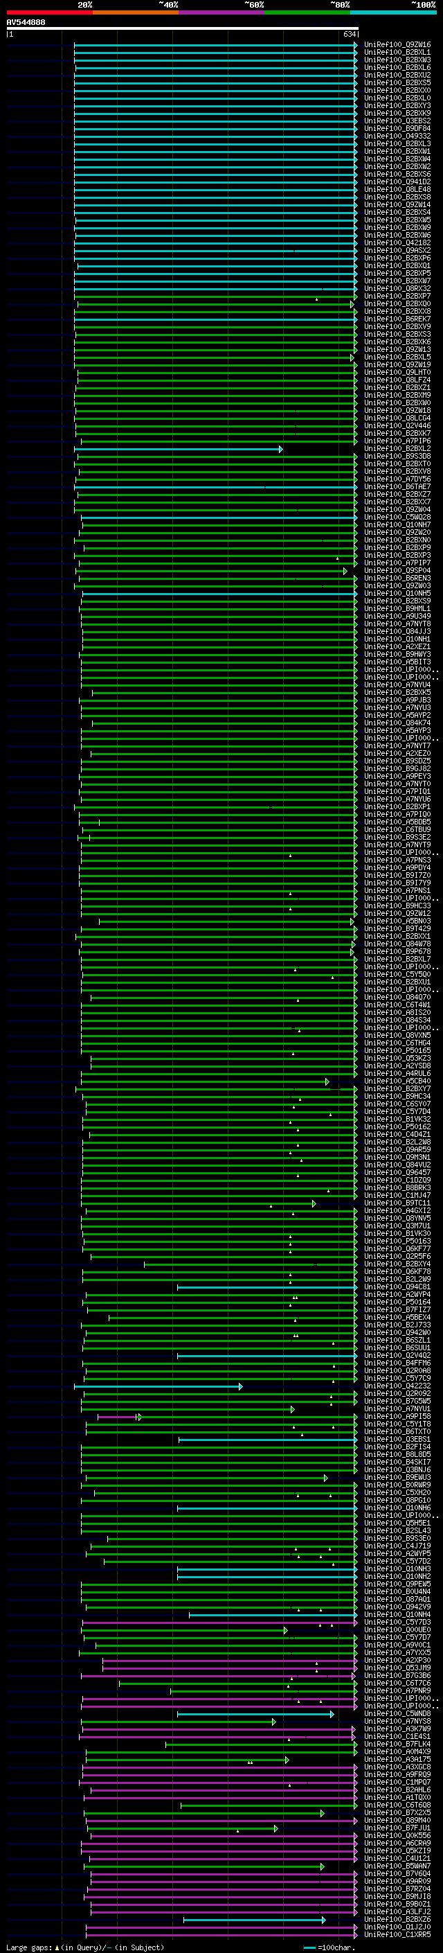This screenshot has height=1953, width=443.
Task: Go to the UniRef100_B9T429 hit
Action: pyautogui.click(x=397, y=929)
